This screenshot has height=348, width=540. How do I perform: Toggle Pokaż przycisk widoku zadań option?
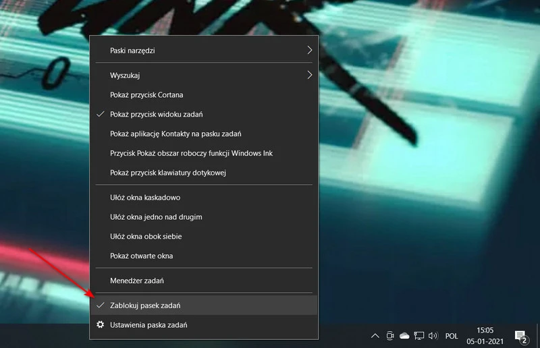157,115
